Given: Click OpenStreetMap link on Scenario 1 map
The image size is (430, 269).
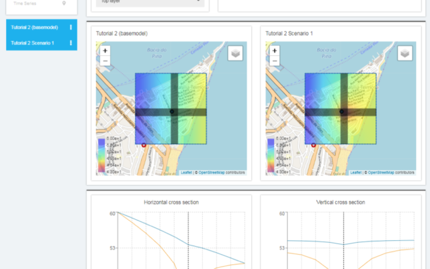Looking at the screenshot, I should pyautogui.click(x=381, y=173).
